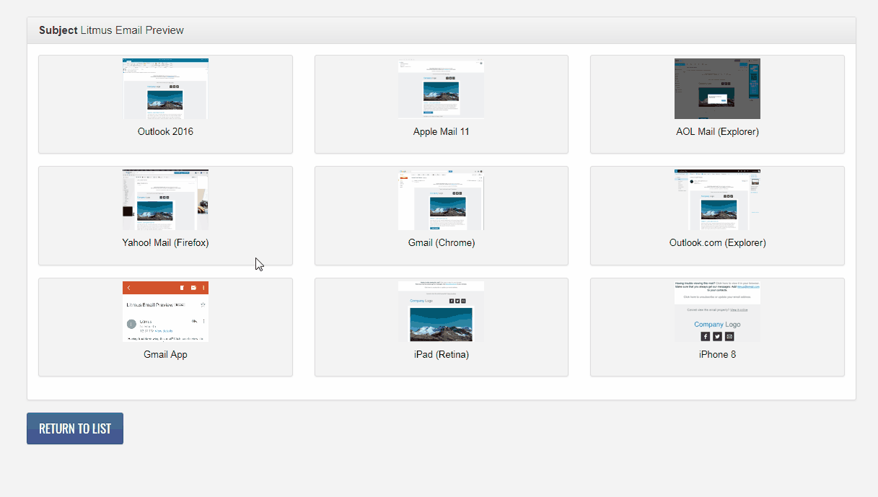Open the iPad (Retina) preview thumbnail

point(441,312)
